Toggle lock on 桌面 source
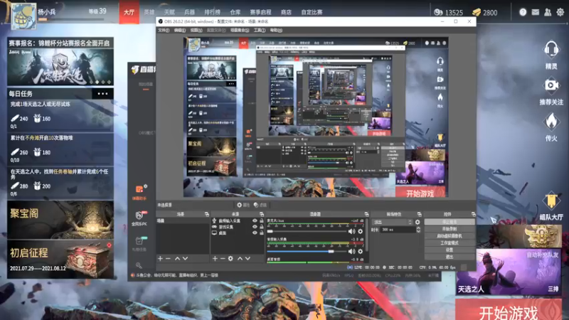The width and height of the screenshot is (569, 320). (x=261, y=233)
